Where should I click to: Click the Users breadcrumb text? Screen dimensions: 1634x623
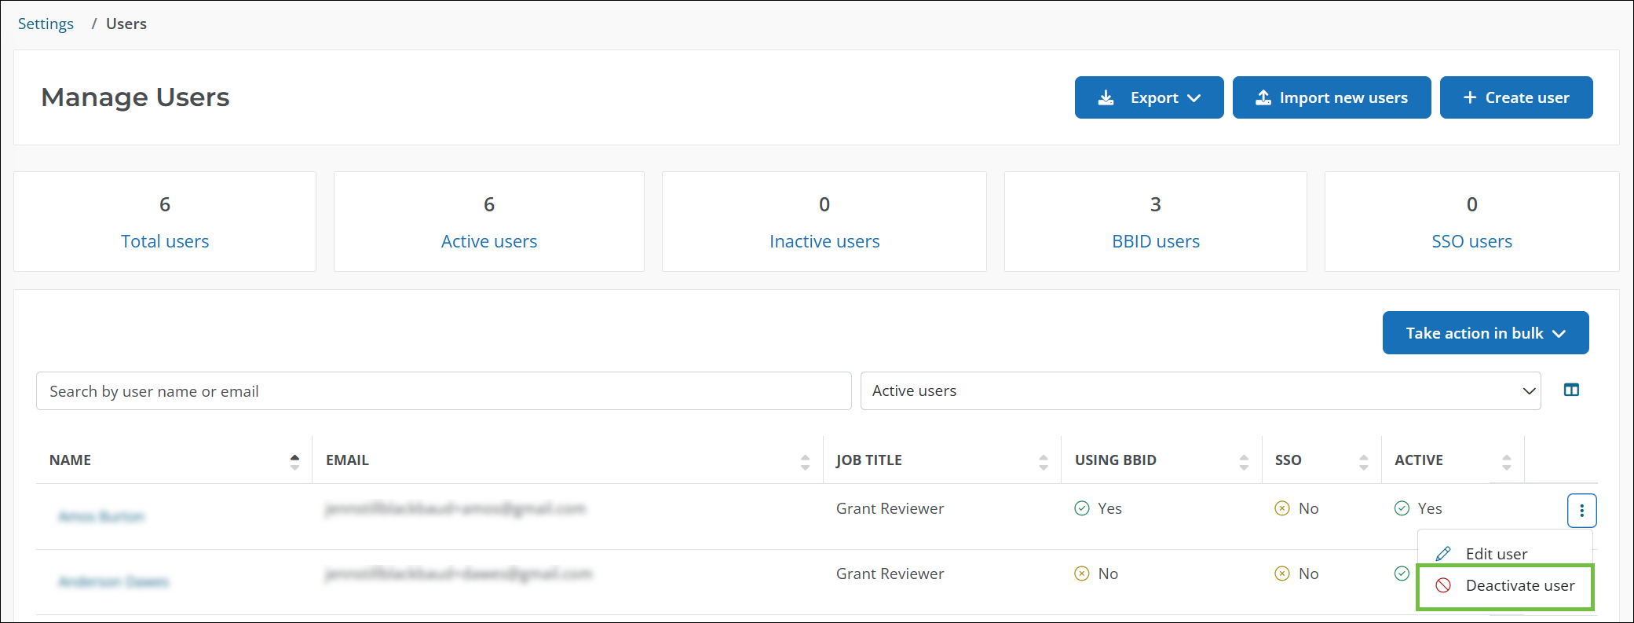click(x=126, y=24)
